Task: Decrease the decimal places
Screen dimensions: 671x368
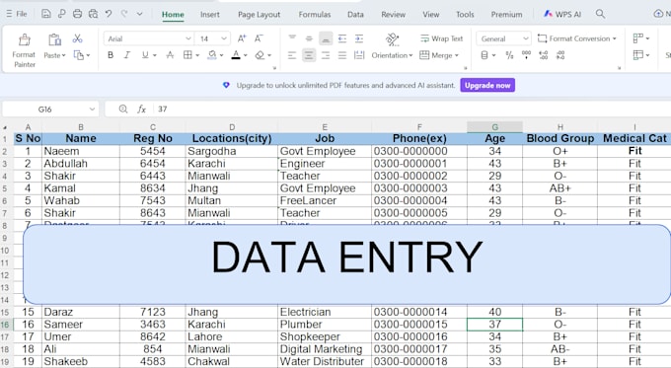Action: [x=560, y=55]
